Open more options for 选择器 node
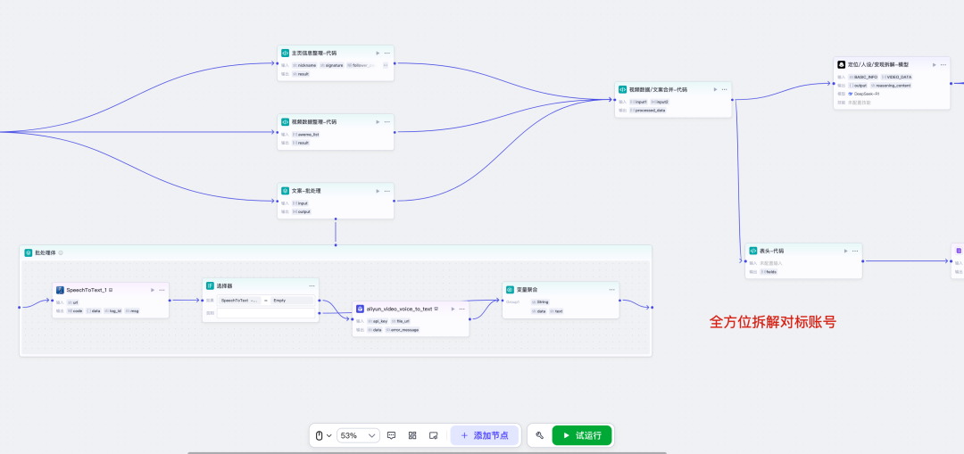This screenshot has height=454, width=964. (312, 285)
